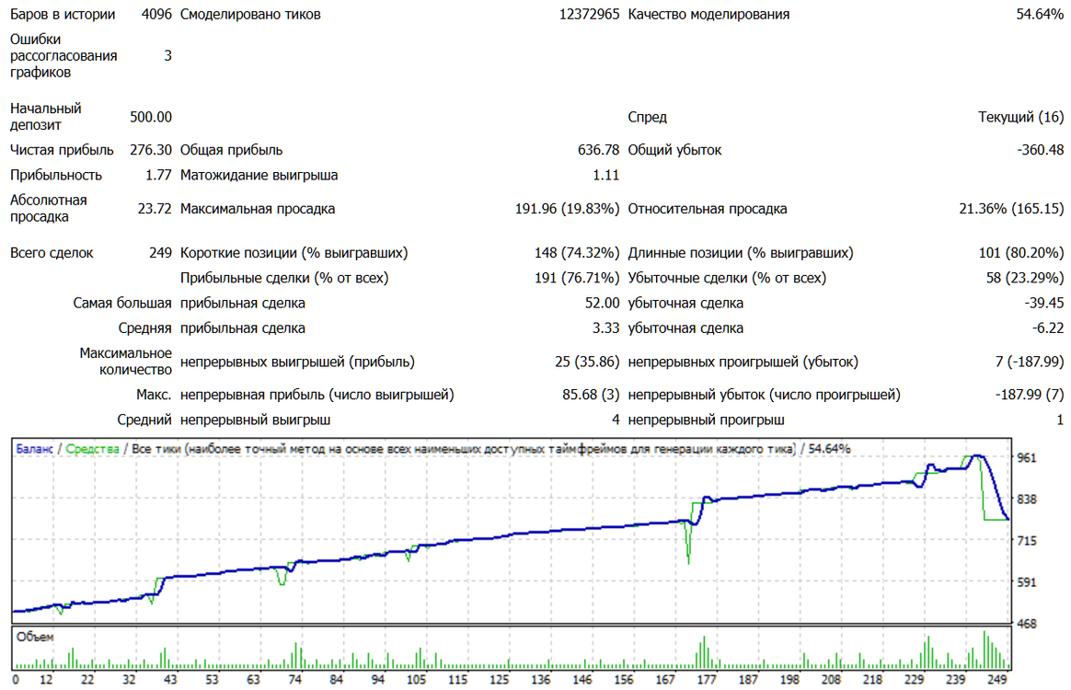Click the 'Чистая прибыль' value 276.30
The width and height of the screenshot is (1071, 690).
151,150
